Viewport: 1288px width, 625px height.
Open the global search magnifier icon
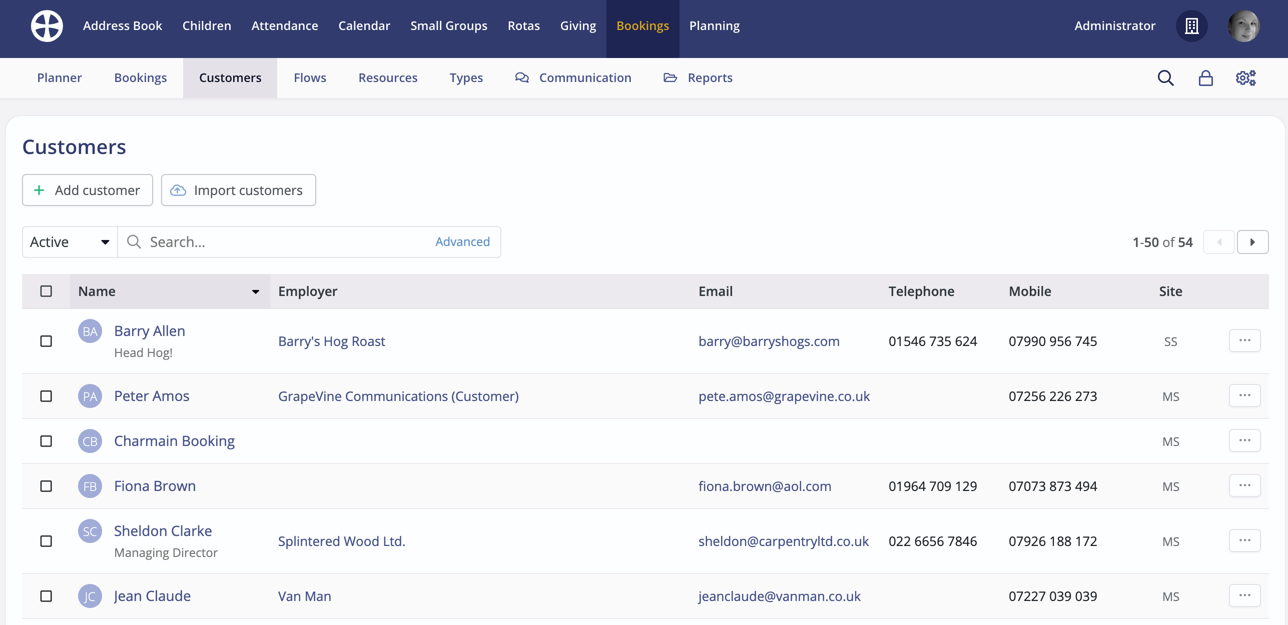(x=1166, y=78)
